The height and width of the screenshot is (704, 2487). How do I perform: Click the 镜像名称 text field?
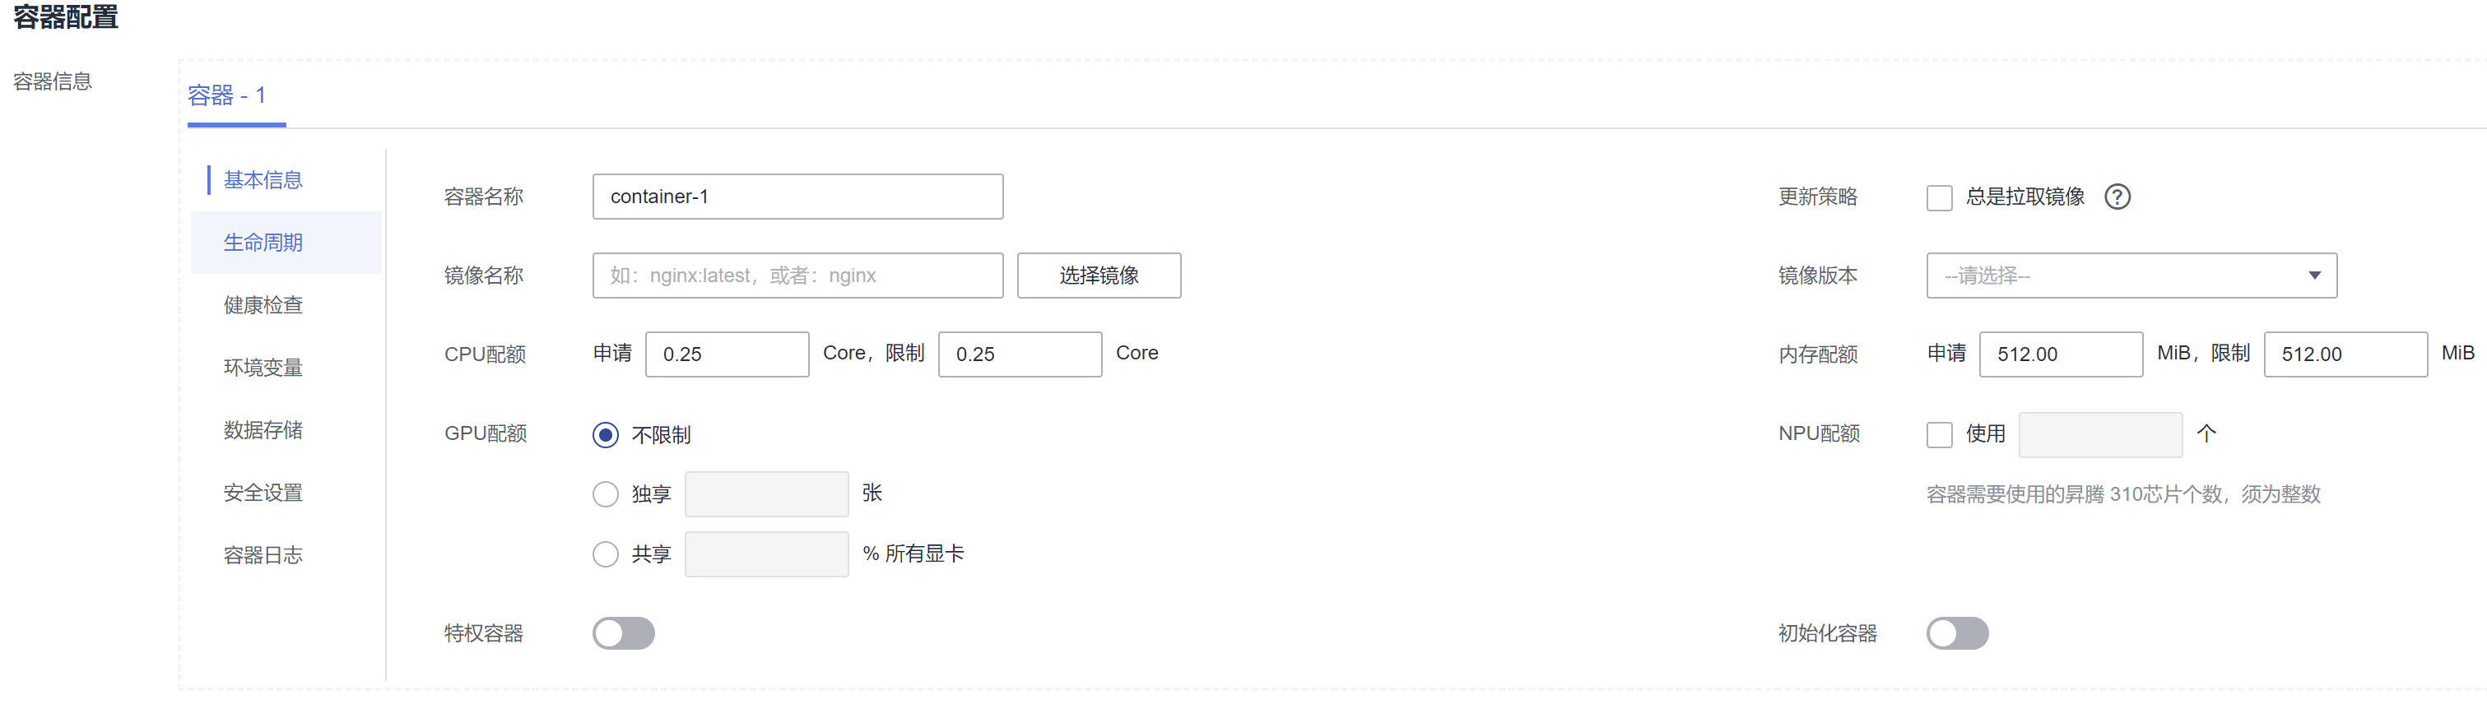797,276
